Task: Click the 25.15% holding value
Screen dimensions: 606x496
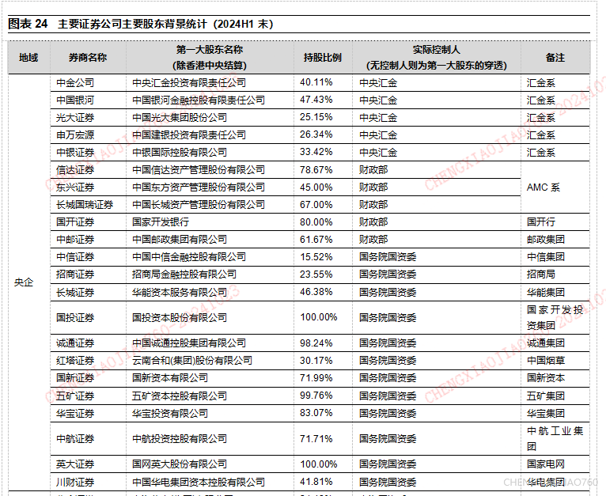Action: tap(316, 117)
